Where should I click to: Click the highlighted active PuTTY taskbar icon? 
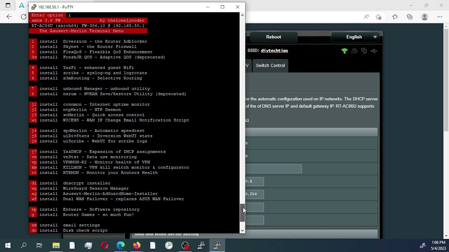coord(217,246)
